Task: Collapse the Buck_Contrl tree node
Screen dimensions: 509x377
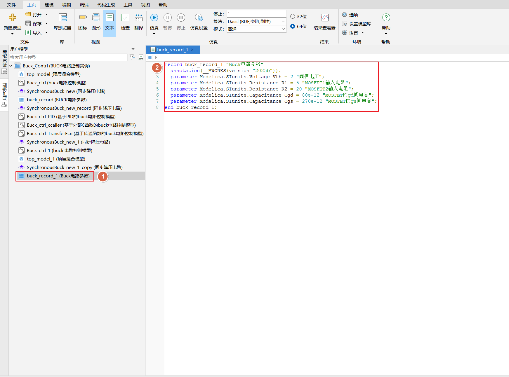Action: [x=11, y=66]
